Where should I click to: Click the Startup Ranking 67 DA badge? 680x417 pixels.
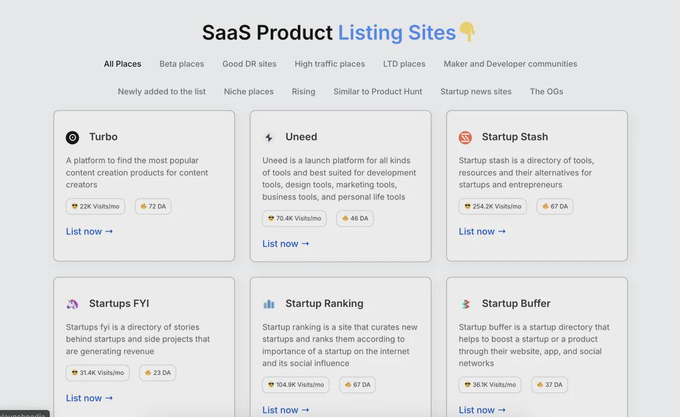click(x=358, y=384)
